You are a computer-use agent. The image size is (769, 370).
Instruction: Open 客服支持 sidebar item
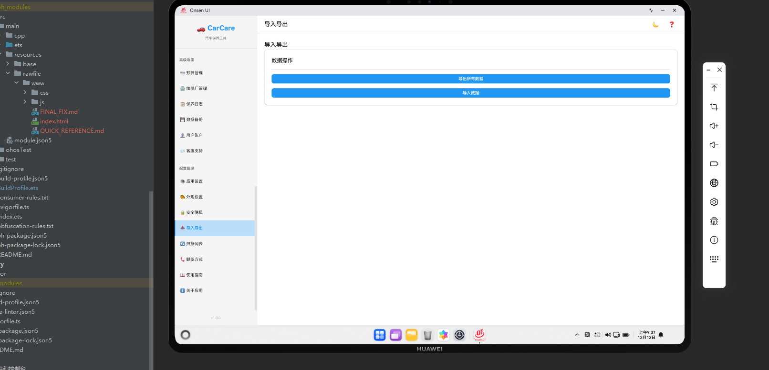click(215, 151)
